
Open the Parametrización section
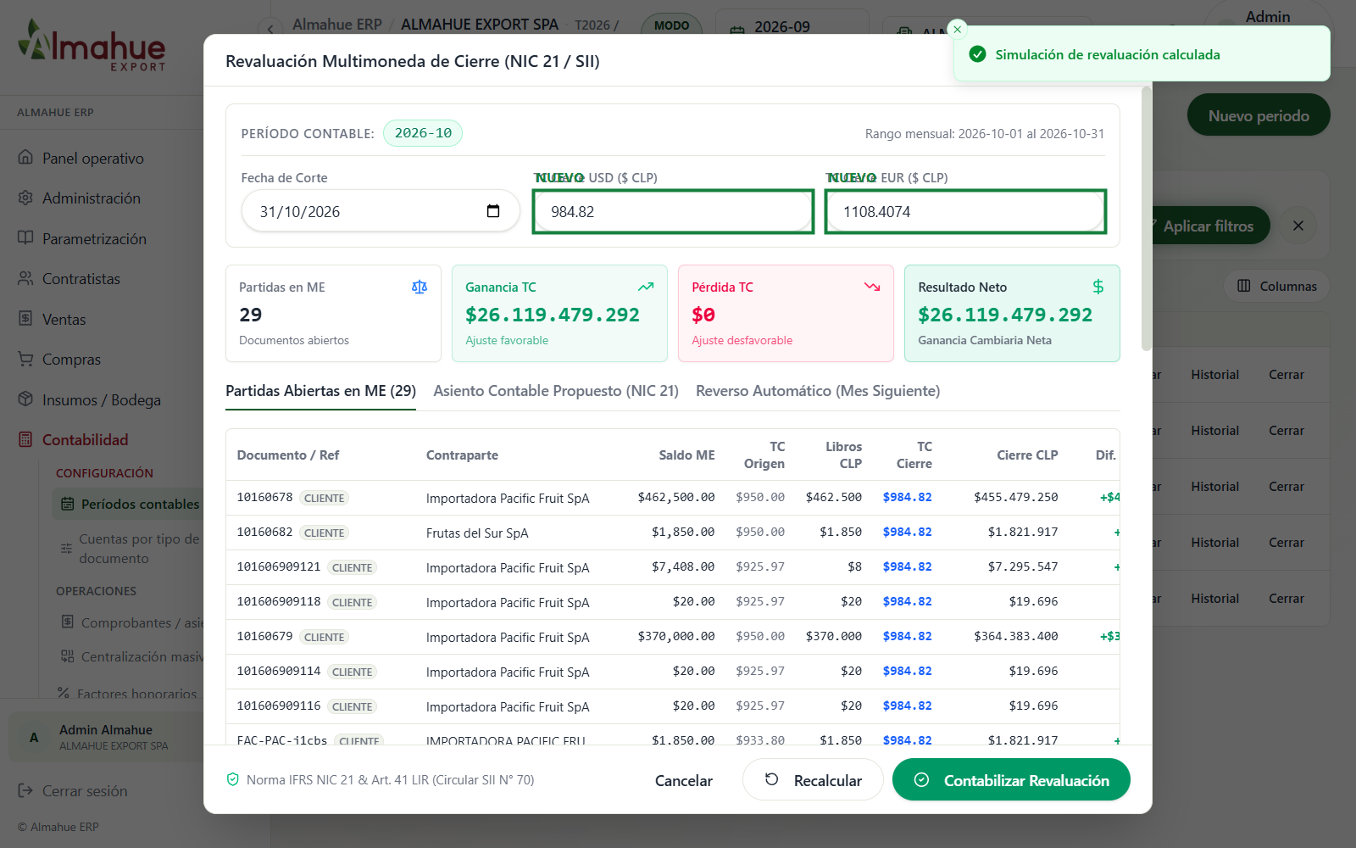[x=94, y=239]
